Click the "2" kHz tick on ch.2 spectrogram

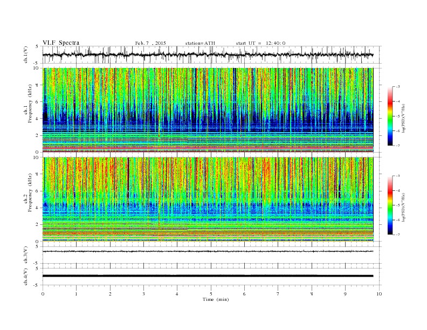37,225
